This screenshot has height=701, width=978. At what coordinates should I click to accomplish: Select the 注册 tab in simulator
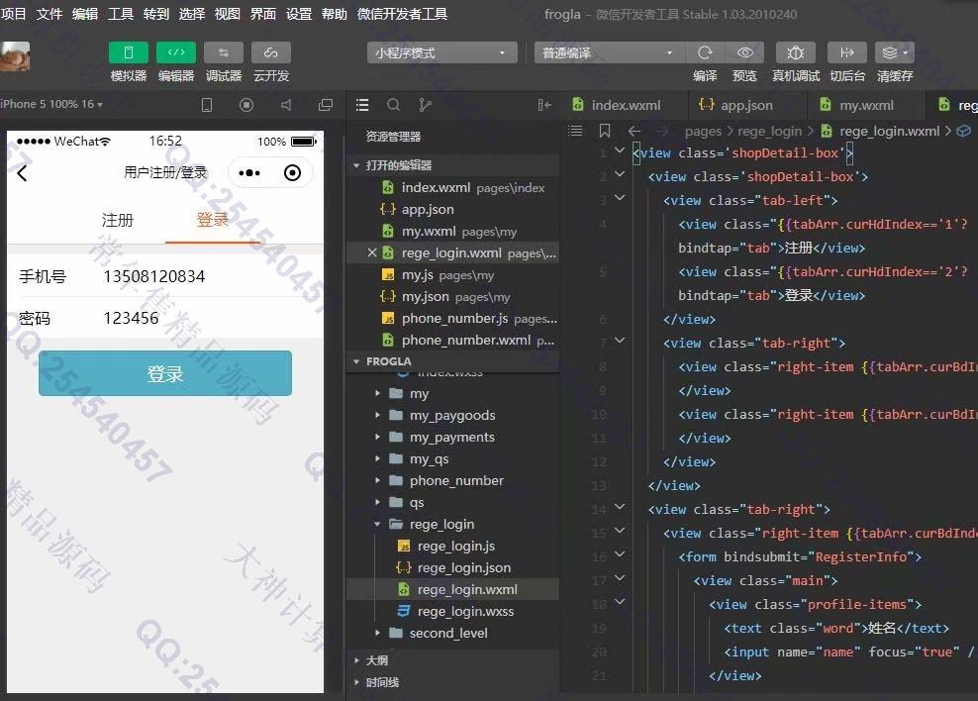click(x=117, y=220)
